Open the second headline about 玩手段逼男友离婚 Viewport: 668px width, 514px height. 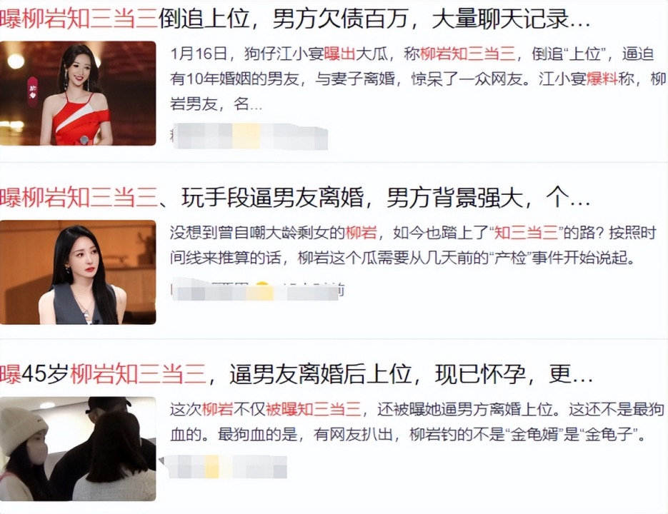pyautogui.click(x=295, y=198)
